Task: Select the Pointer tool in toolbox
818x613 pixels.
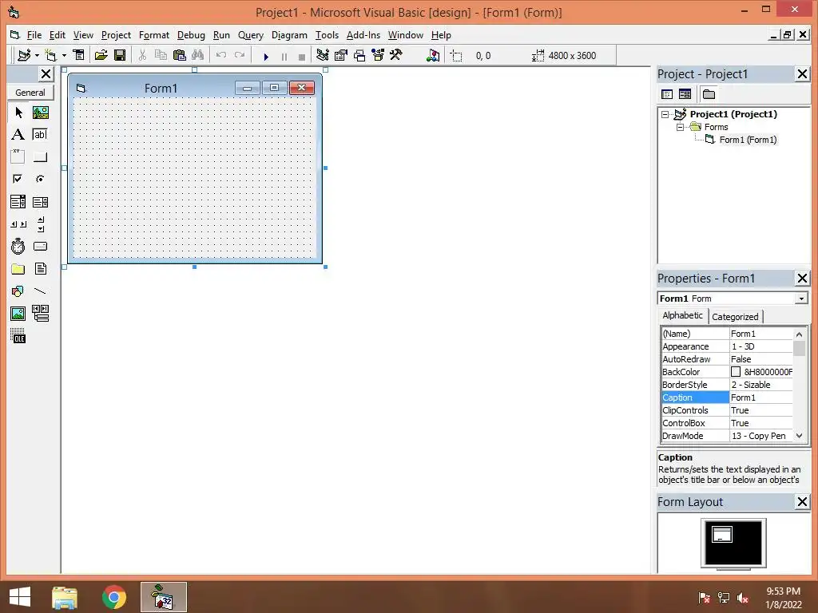Action: [x=18, y=112]
